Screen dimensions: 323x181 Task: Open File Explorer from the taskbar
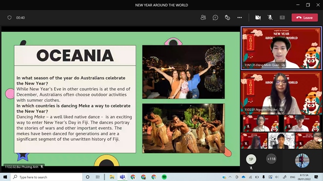112,177
